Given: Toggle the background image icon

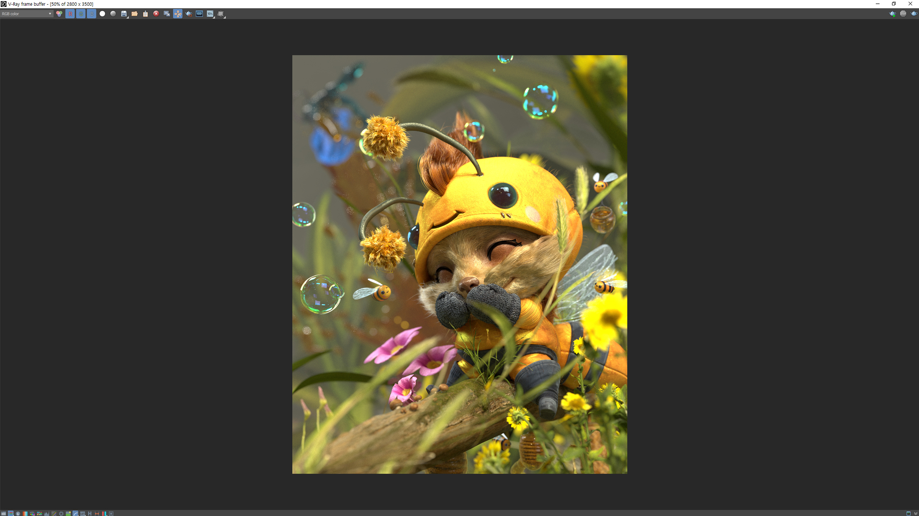Looking at the screenshot, I should 68,513.
